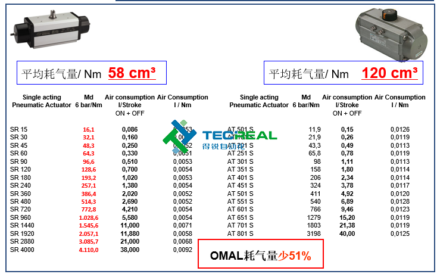Select the SR 1440 row label
Image resolution: width=437 pixels, height=274 pixels.
point(23,226)
